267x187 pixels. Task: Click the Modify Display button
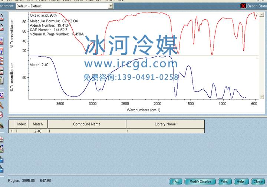click(x=200, y=181)
